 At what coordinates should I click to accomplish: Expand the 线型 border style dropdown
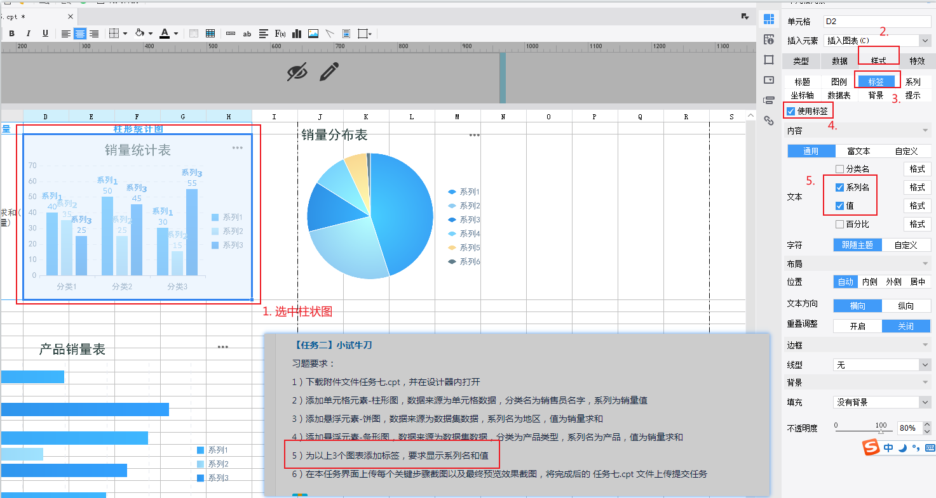tap(925, 365)
